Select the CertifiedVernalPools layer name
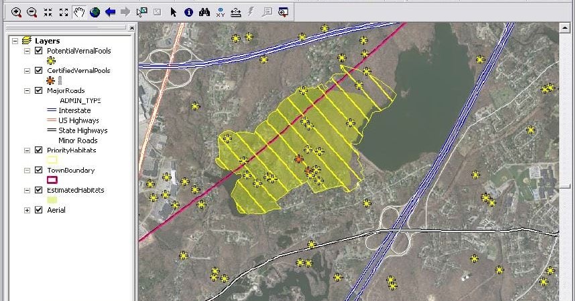The height and width of the screenshot is (301, 576). click(78, 70)
